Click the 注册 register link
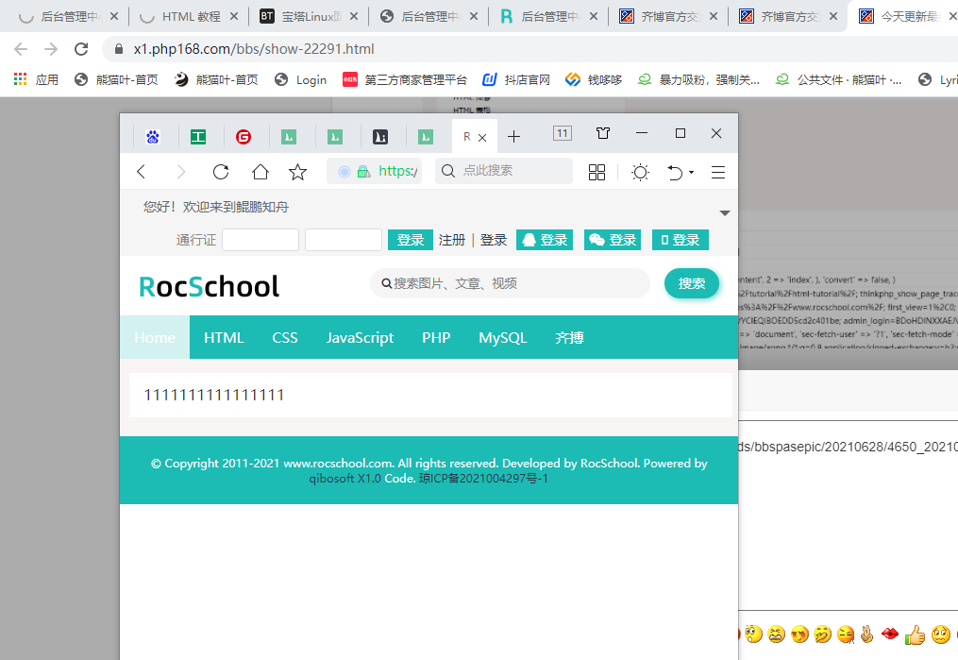 click(x=452, y=240)
